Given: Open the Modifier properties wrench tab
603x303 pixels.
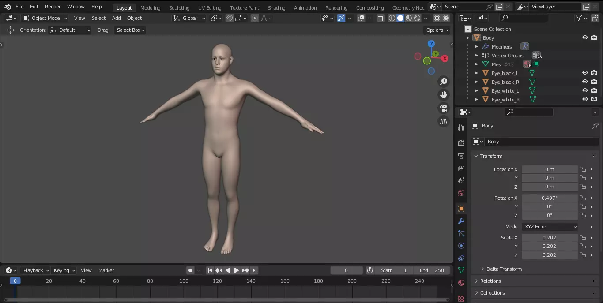Looking at the screenshot, I should [x=461, y=221].
